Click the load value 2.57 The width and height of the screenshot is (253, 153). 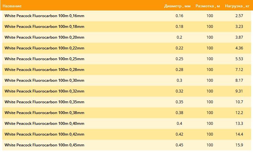[x=239, y=16]
